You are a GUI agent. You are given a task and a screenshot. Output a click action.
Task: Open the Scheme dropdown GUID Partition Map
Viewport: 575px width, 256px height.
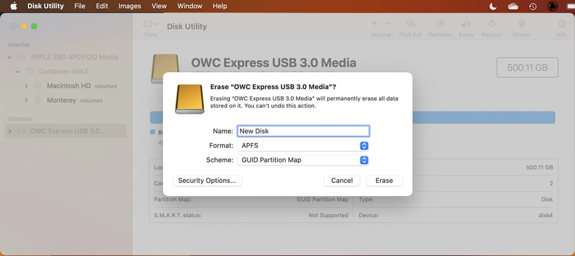click(303, 160)
